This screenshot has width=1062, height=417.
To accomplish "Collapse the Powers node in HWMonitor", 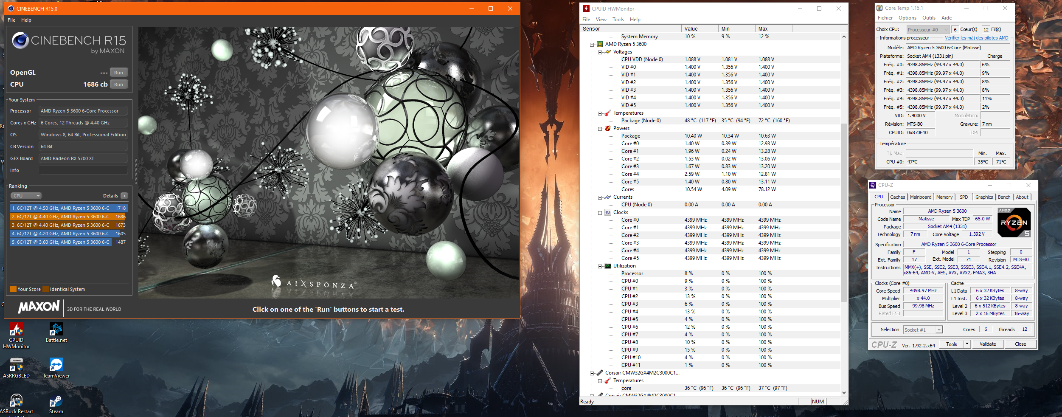I will pyautogui.click(x=600, y=129).
